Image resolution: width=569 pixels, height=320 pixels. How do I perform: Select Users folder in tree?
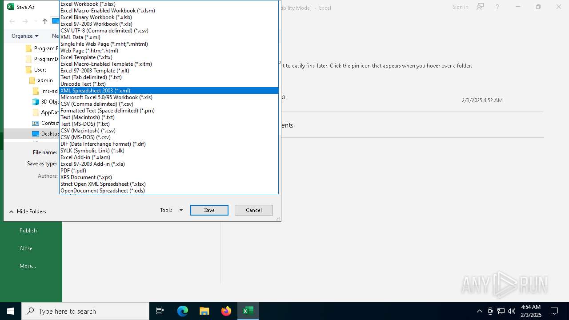[x=36, y=70]
